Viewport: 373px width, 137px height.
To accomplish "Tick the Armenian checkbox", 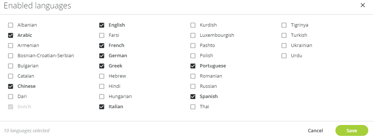I will point(11,46).
